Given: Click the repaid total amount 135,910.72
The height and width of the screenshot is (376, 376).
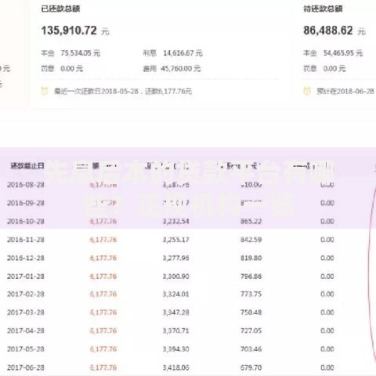Looking at the screenshot, I should tap(69, 31).
